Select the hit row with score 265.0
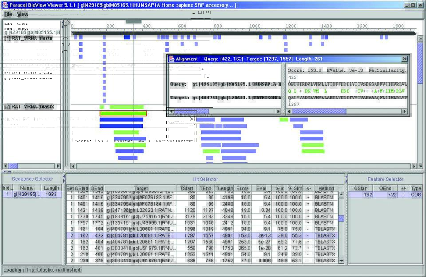Screen dimensions: 426x277 pyautogui.click(x=204, y=248)
